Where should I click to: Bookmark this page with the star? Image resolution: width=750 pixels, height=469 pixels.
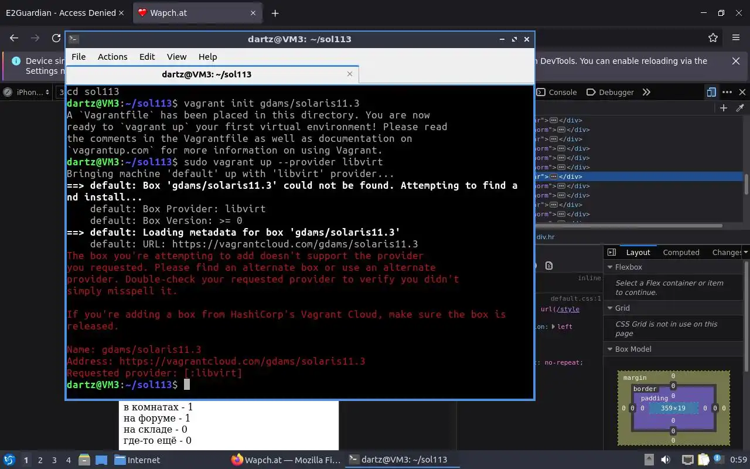[713, 38]
